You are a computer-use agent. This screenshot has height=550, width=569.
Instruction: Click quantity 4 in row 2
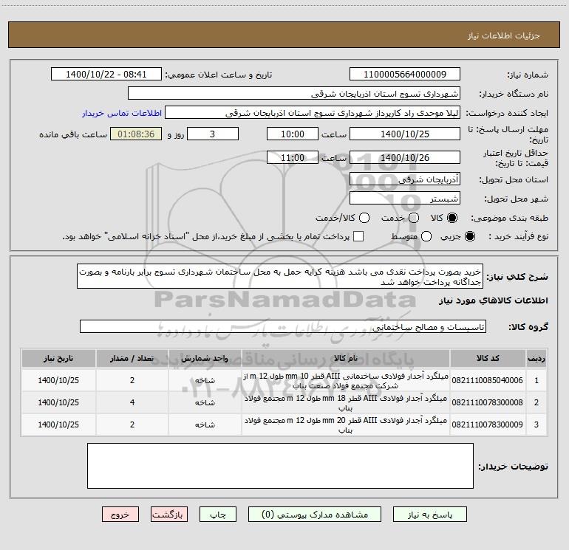click(132, 402)
